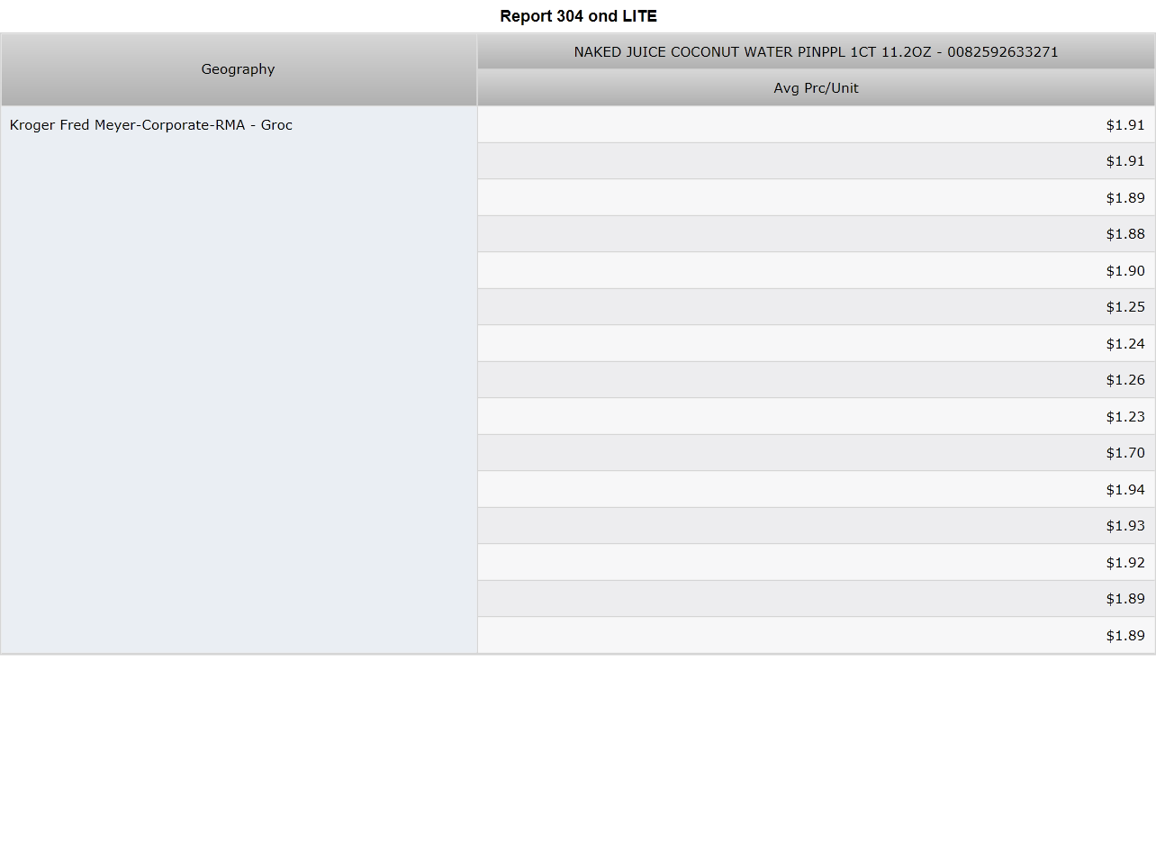Screen dimensions: 1156x852
Task: Click the Avg Prc/Unit column header
Action: 817,88
